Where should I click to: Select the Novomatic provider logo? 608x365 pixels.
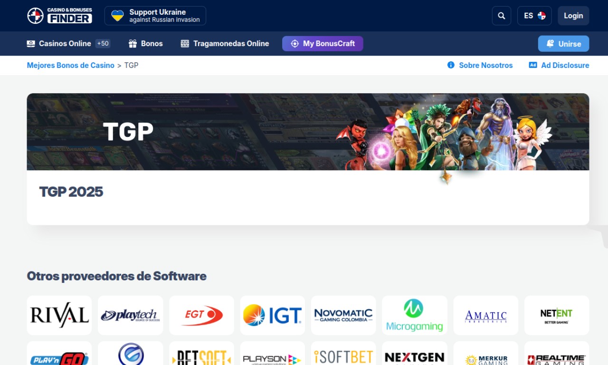343,316
